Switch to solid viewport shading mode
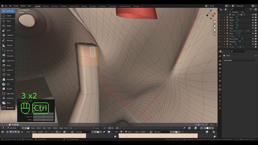The height and width of the screenshot is (145, 258). 207,128
